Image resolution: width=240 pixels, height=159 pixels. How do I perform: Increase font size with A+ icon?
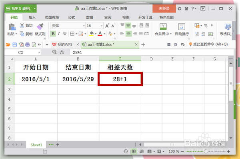click(107, 26)
